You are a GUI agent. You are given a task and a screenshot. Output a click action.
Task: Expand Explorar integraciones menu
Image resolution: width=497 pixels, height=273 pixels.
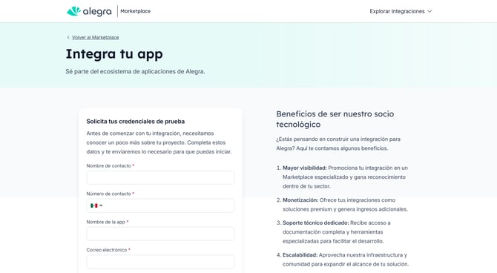coord(401,11)
